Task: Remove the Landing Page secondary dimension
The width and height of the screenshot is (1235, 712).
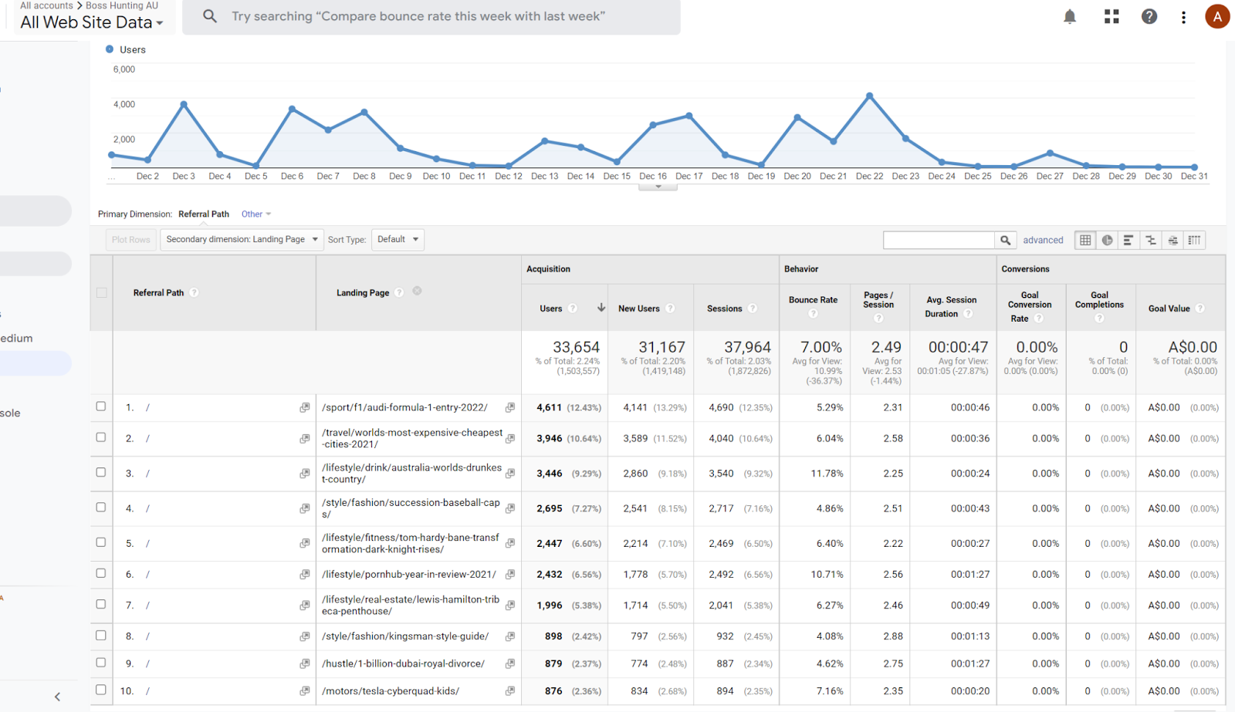Action: [x=417, y=291]
